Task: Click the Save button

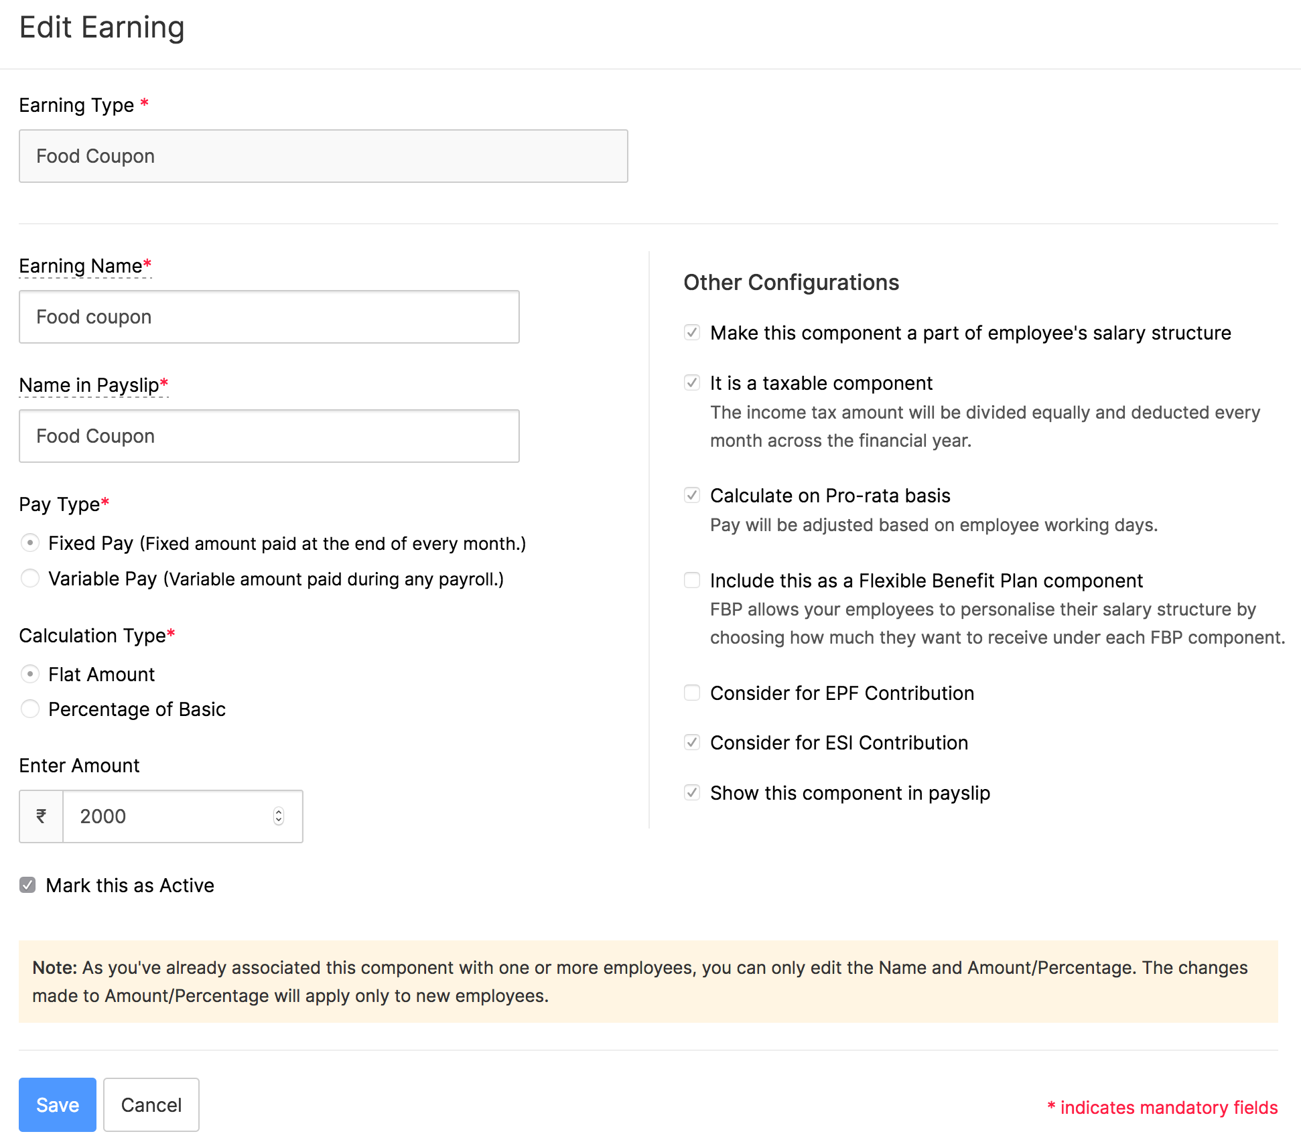Action: coord(58,1104)
